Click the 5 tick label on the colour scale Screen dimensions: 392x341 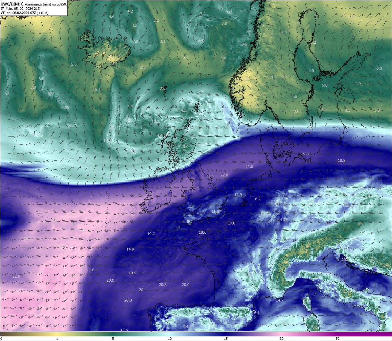[113, 339]
